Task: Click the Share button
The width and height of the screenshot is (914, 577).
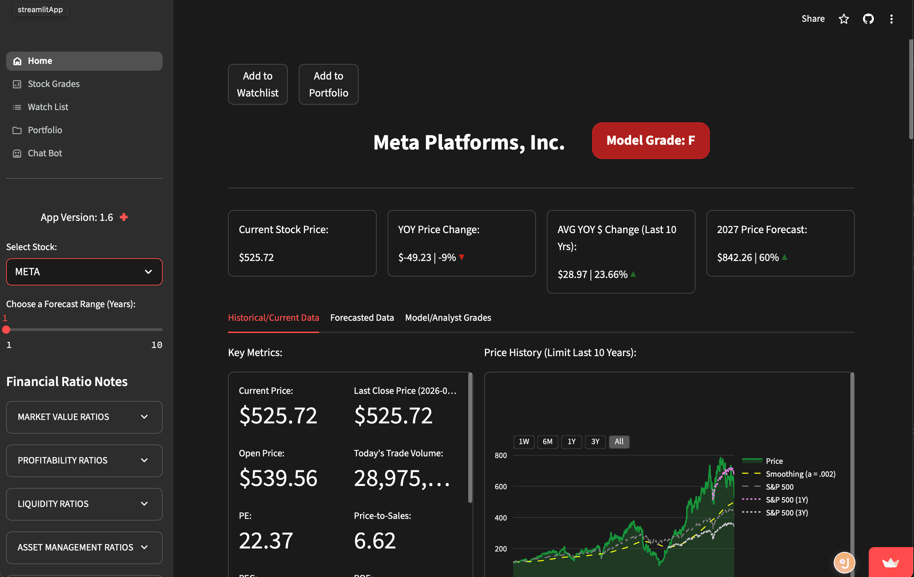Action: pyautogui.click(x=813, y=19)
